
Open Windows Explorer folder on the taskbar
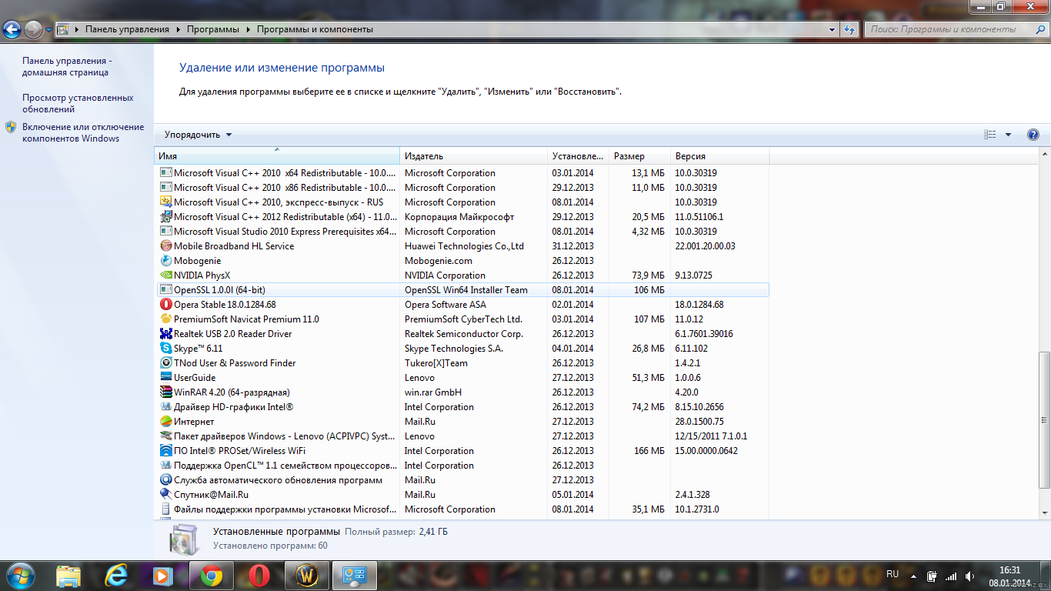coord(68,575)
